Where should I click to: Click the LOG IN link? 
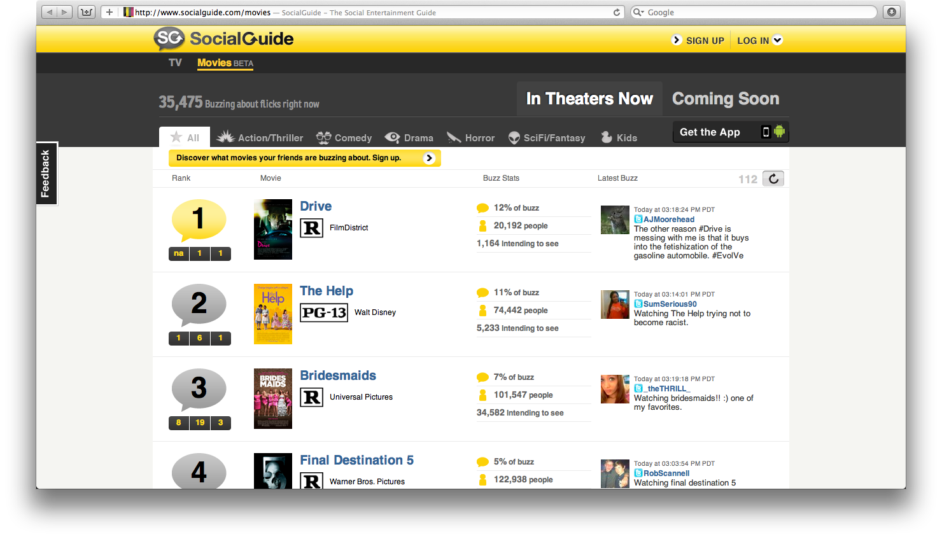pos(753,41)
